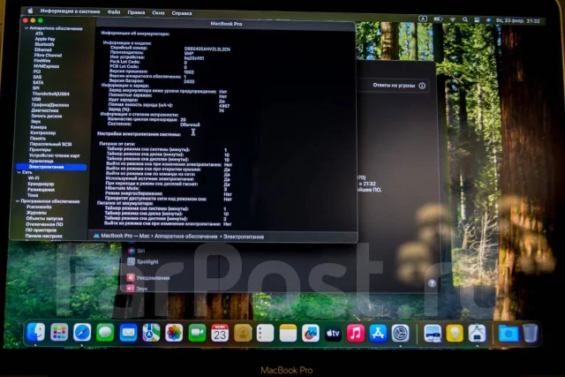
Task: Collapse the Аппаратное обеспечение section
Action: 26,28
